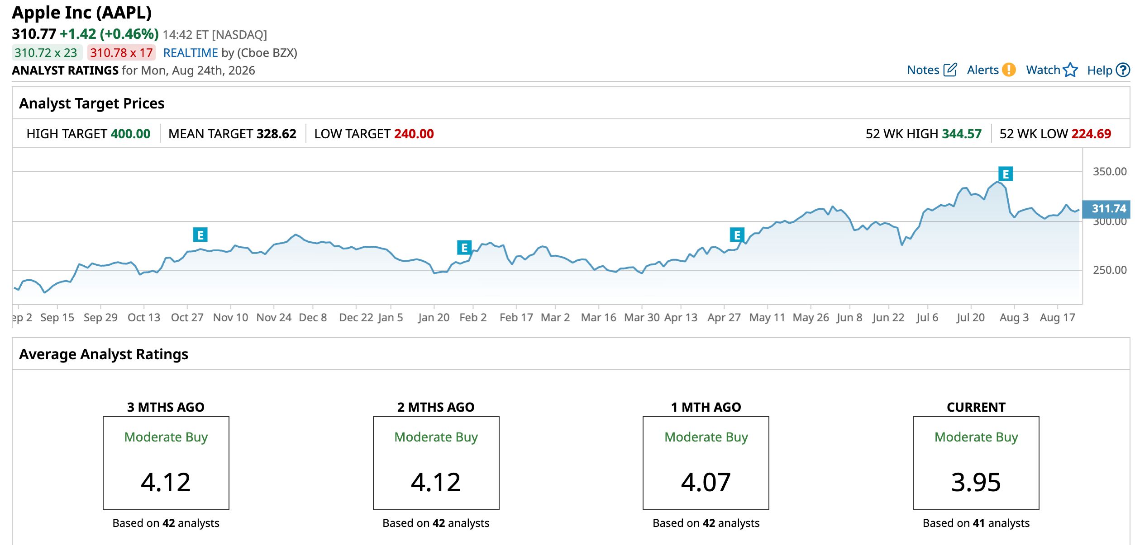Click the Average Analyst Ratings heading
The height and width of the screenshot is (545, 1135).
coord(104,354)
